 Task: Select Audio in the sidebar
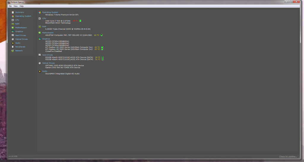pos(18,43)
